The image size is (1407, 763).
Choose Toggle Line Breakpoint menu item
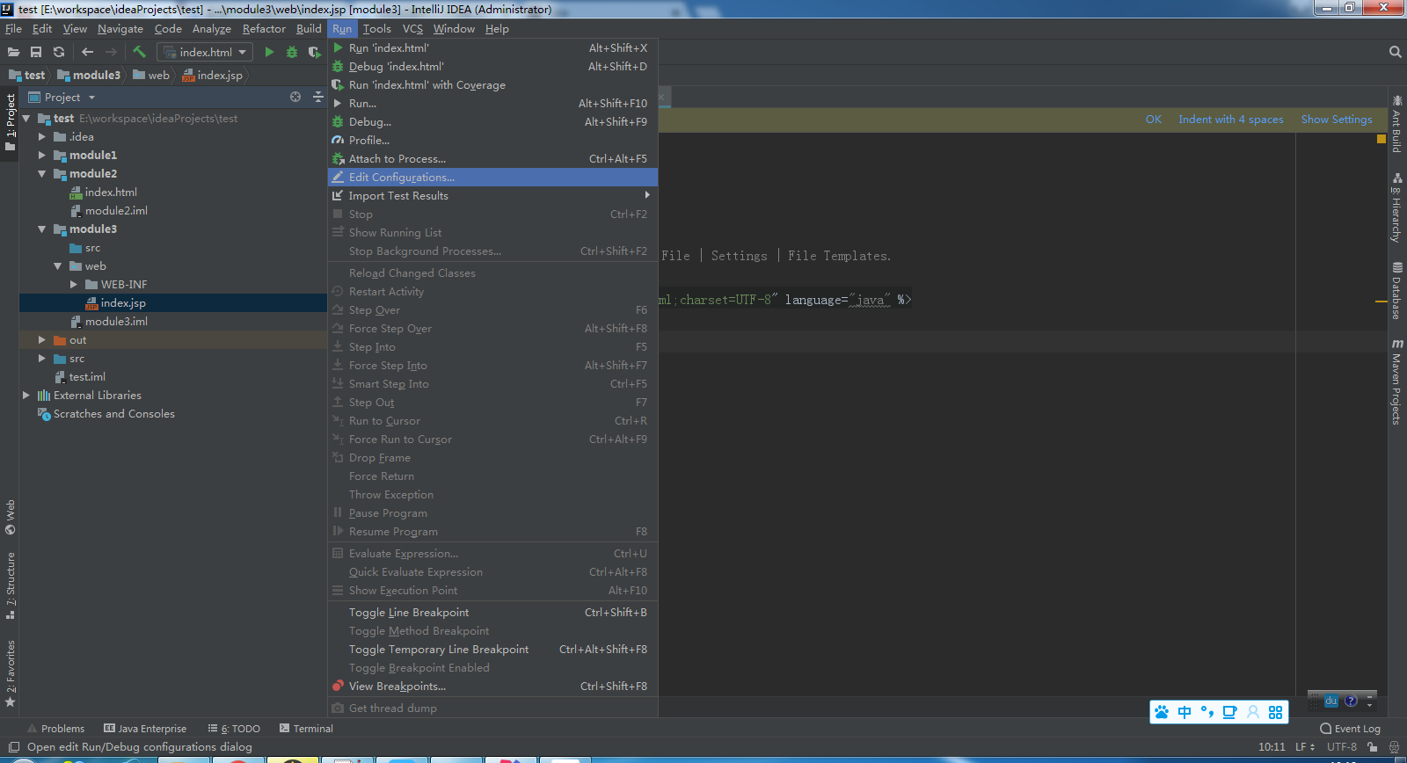point(492,613)
